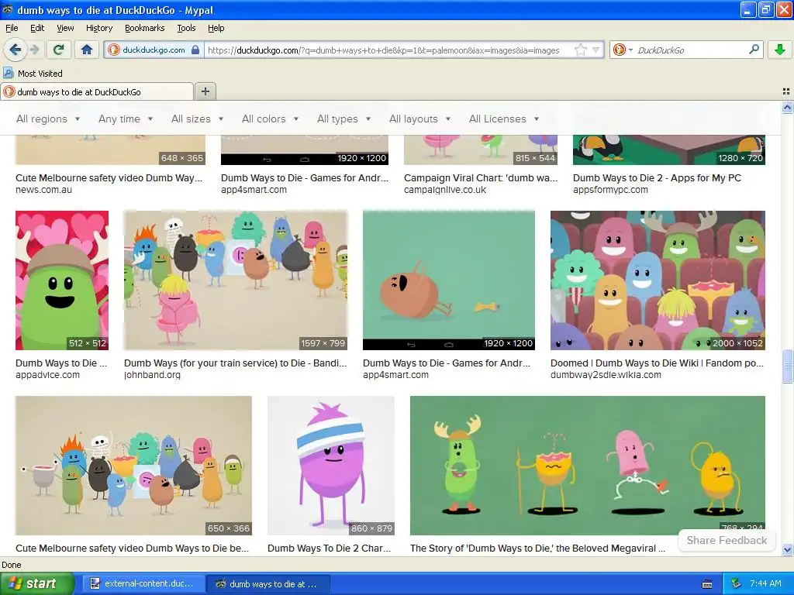Open the 1597 × 799 characters thumbnail
Screen dimensions: 794x595
coord(236,280)
